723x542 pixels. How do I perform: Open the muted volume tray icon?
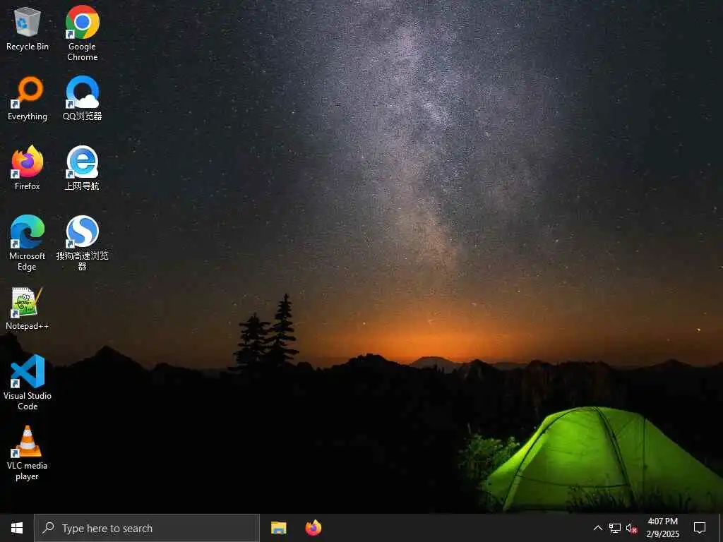pos(632,528)
